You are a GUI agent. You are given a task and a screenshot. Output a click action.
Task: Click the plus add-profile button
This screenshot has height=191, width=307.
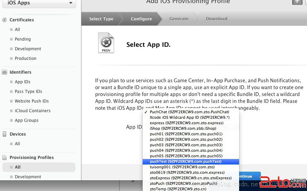(297, 2)
